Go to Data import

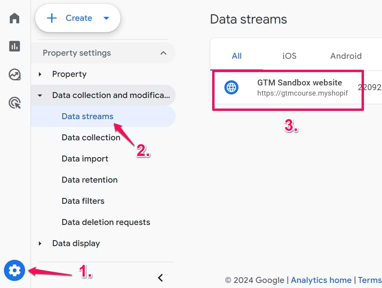pos(85,159)
